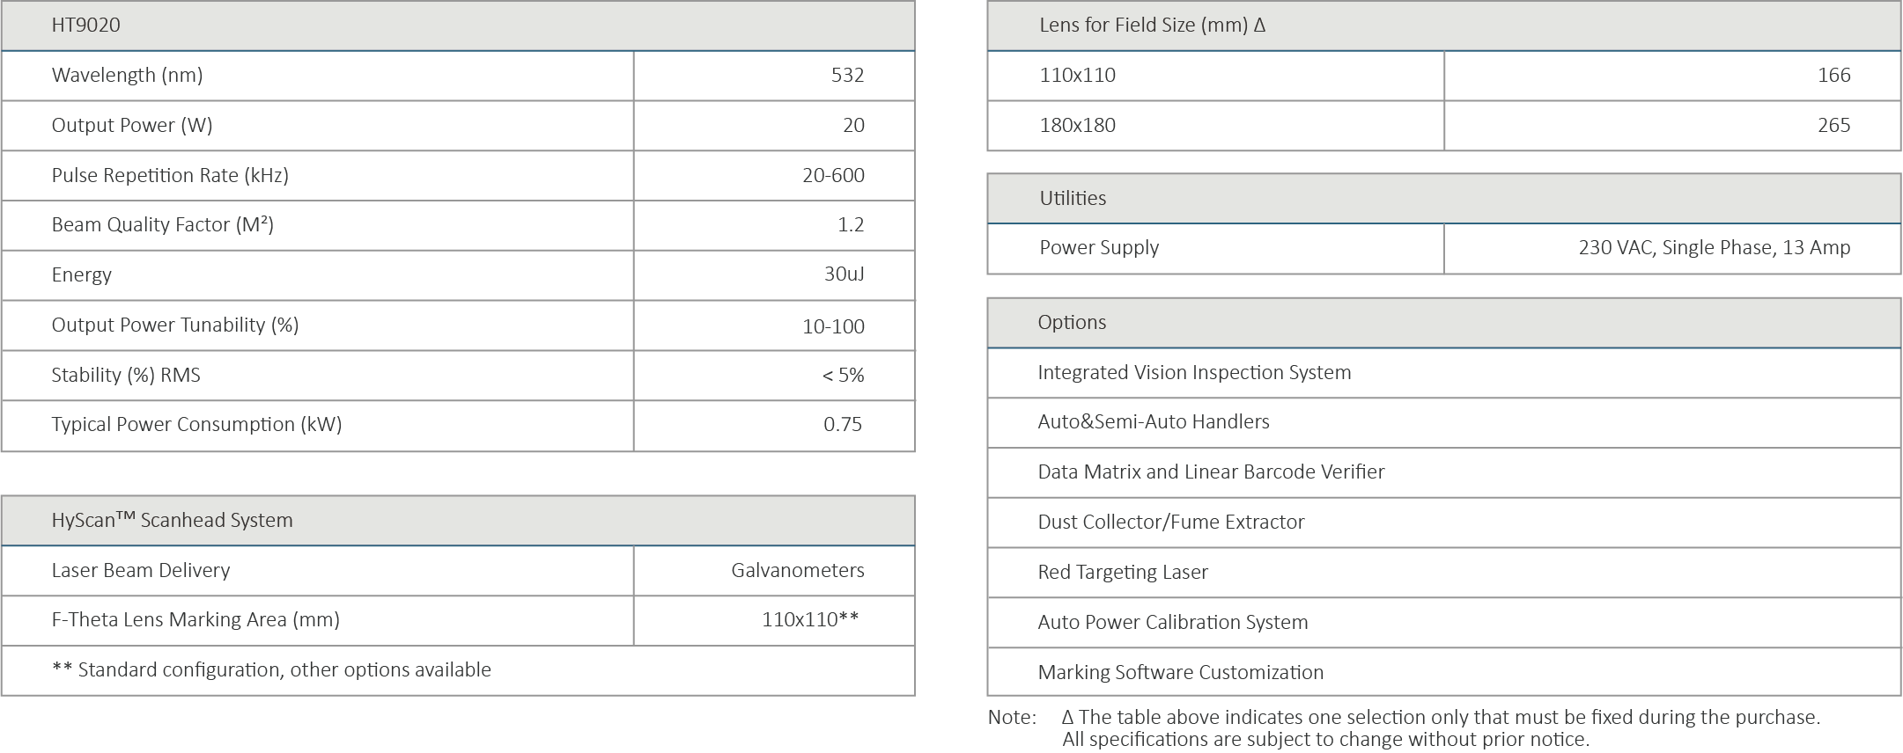The image size is (1903, 753).
Task: Click the Lens for Field Size header
Action: click(1152, 26)
